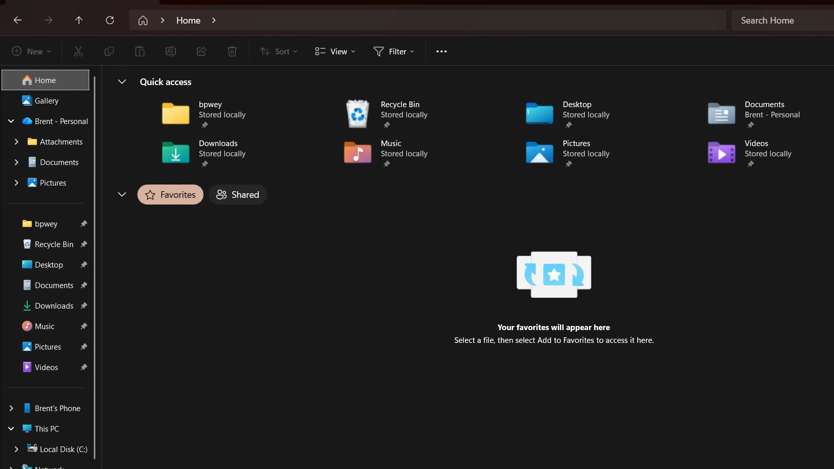Click the Copy icon in toolbar

(109, 51)
